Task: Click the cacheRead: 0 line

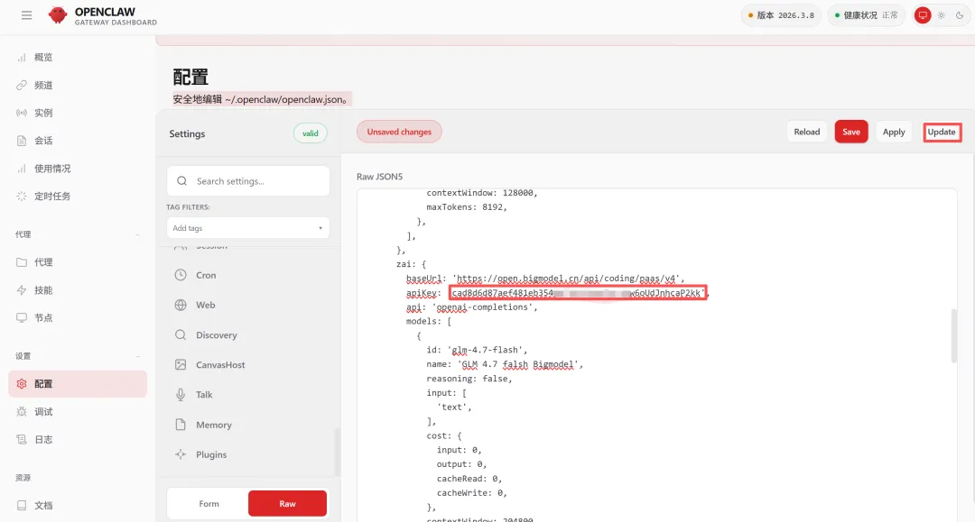Action: coord(469,479)
